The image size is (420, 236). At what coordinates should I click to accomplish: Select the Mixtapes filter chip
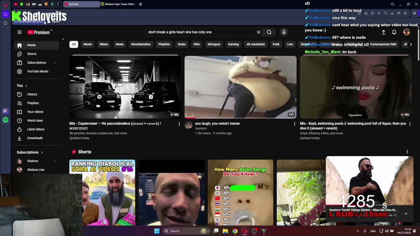[x=214, y=44]
